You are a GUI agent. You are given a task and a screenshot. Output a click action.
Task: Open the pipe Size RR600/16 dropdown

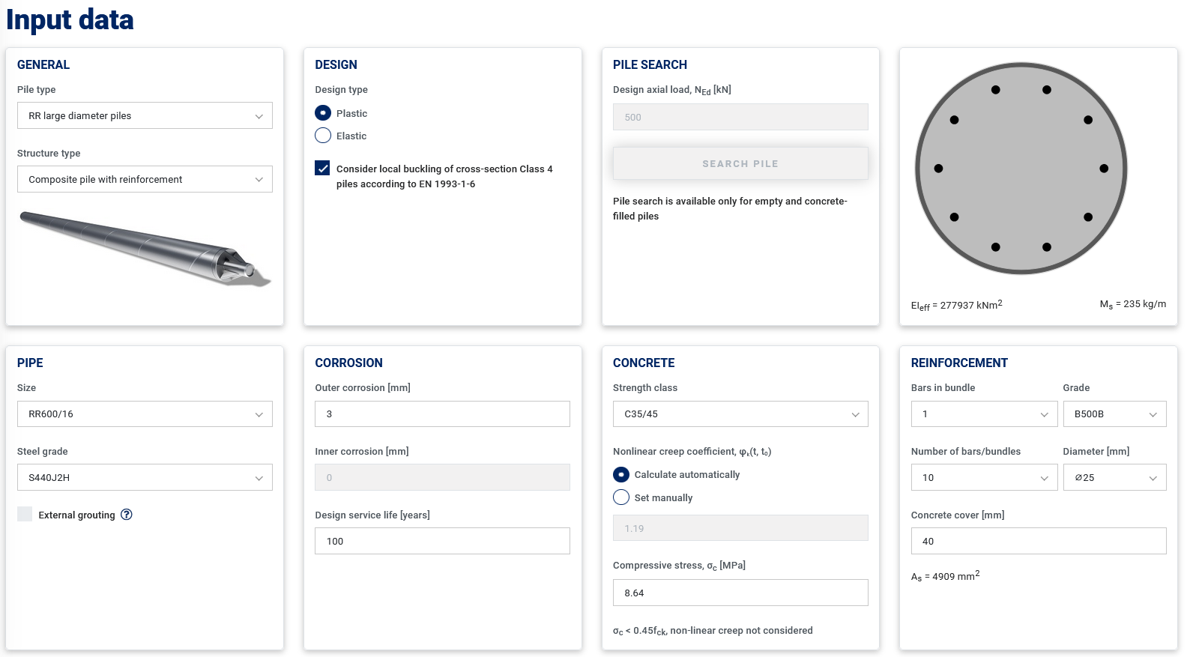pos(145,414)
